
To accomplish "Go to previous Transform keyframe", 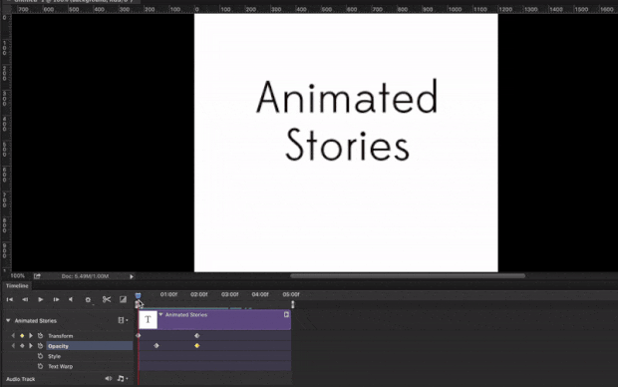I will [13, 336].
